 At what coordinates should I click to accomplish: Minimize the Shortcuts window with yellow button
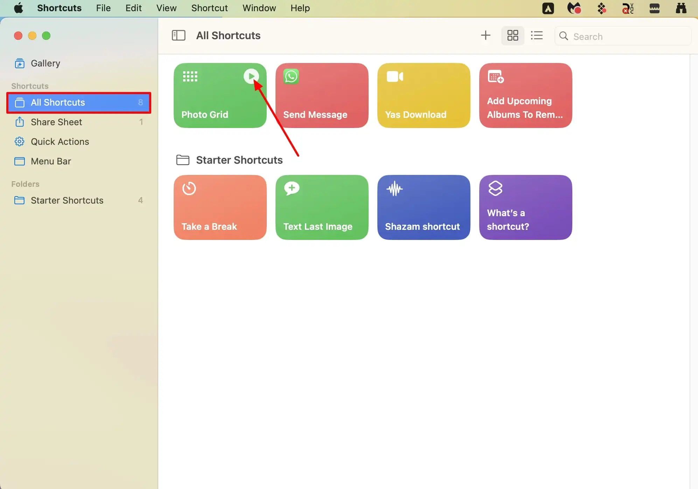32,36
